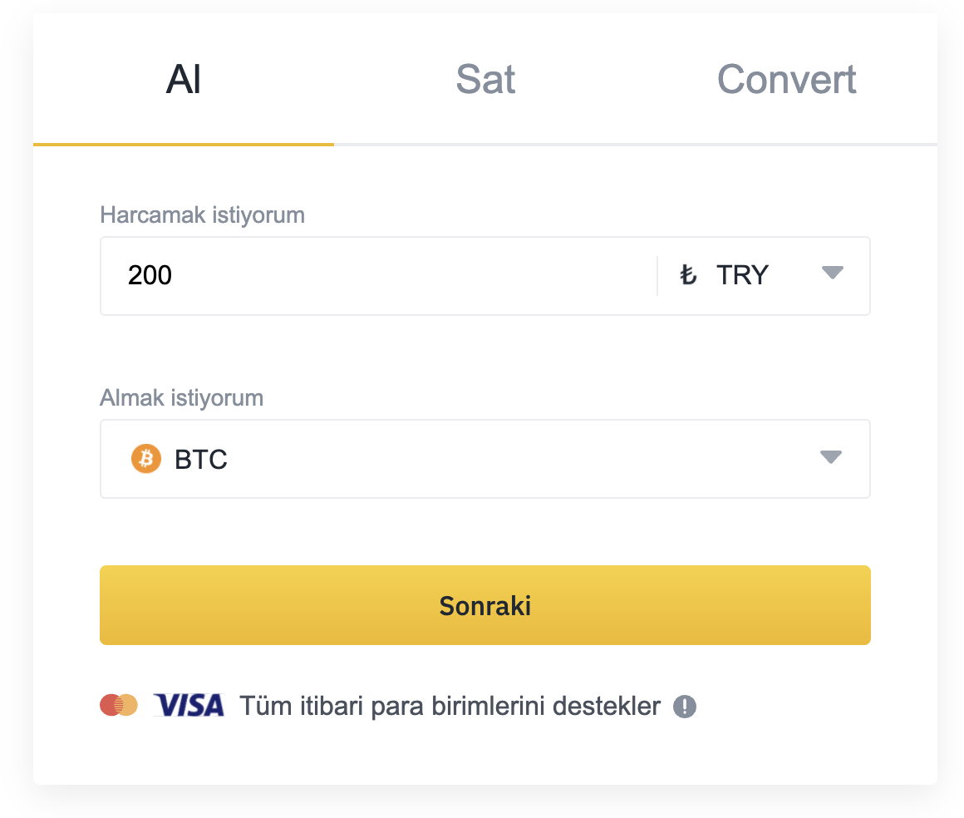The image size is (964, 818).
Task: Open the info exclamation icon tooltip
Action: click(685, 707)
